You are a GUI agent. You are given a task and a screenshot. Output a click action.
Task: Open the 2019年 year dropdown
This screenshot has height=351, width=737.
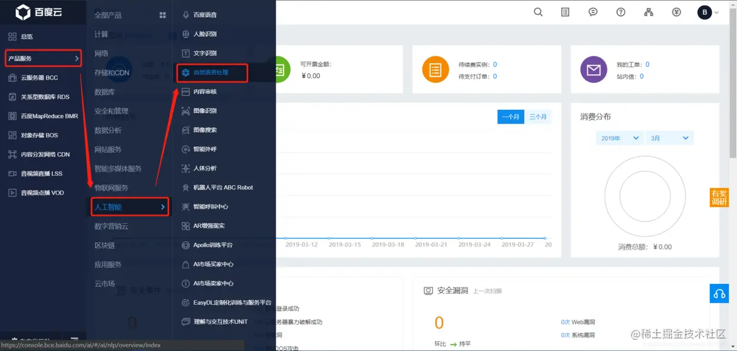coord(620,138)
